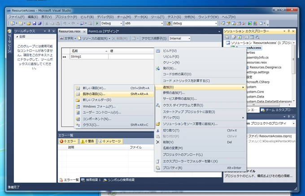Select 既存の項目(G)... submenu item
The height and width of the screenshot is (196, 305).
[114, 94]
